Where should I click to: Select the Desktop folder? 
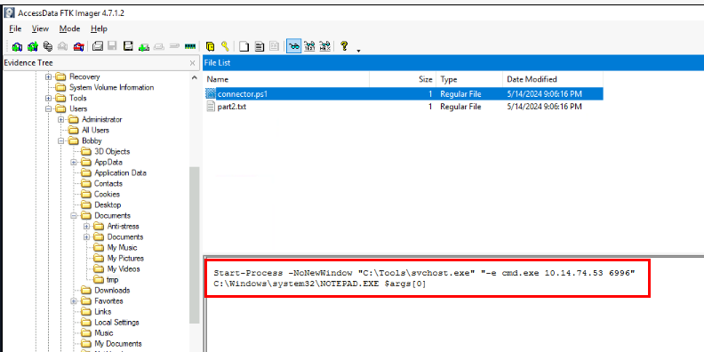point(108,205)
